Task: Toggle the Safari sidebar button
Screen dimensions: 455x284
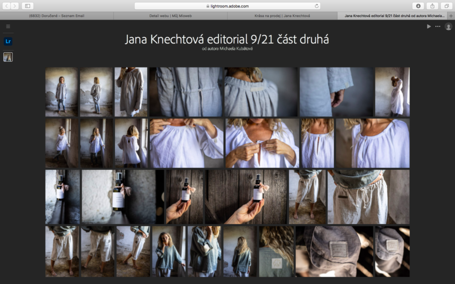Action: [27, 6]
